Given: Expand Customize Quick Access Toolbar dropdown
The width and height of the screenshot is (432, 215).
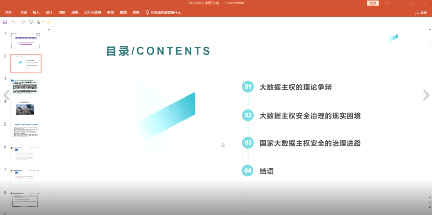Looking at the screenshot, I should [x=57, y=22].
